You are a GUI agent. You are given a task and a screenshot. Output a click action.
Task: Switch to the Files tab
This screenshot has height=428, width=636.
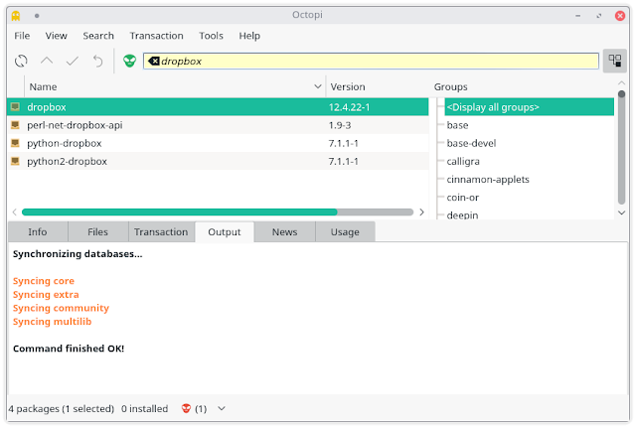pyautogui.click(x=98, y=231)
